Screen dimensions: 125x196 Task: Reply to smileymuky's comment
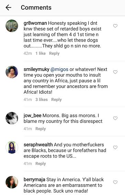pyautogui.click(x=57, y=100)
